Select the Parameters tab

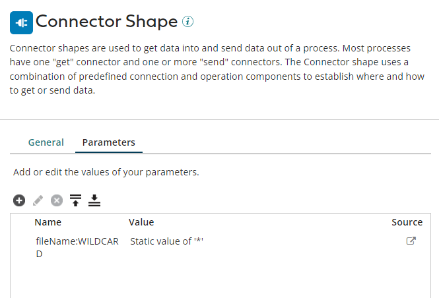click(x=109, y=142)
